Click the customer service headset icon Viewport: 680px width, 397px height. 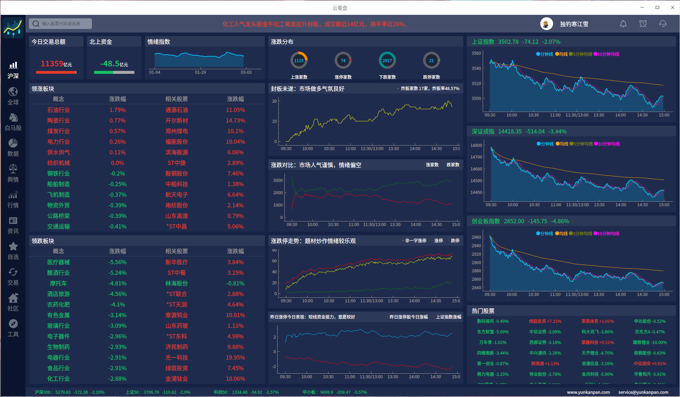663,24
